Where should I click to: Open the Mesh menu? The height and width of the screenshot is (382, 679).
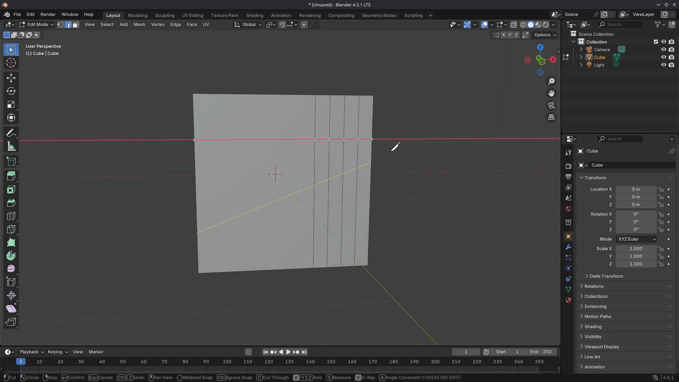click(139, 25)
